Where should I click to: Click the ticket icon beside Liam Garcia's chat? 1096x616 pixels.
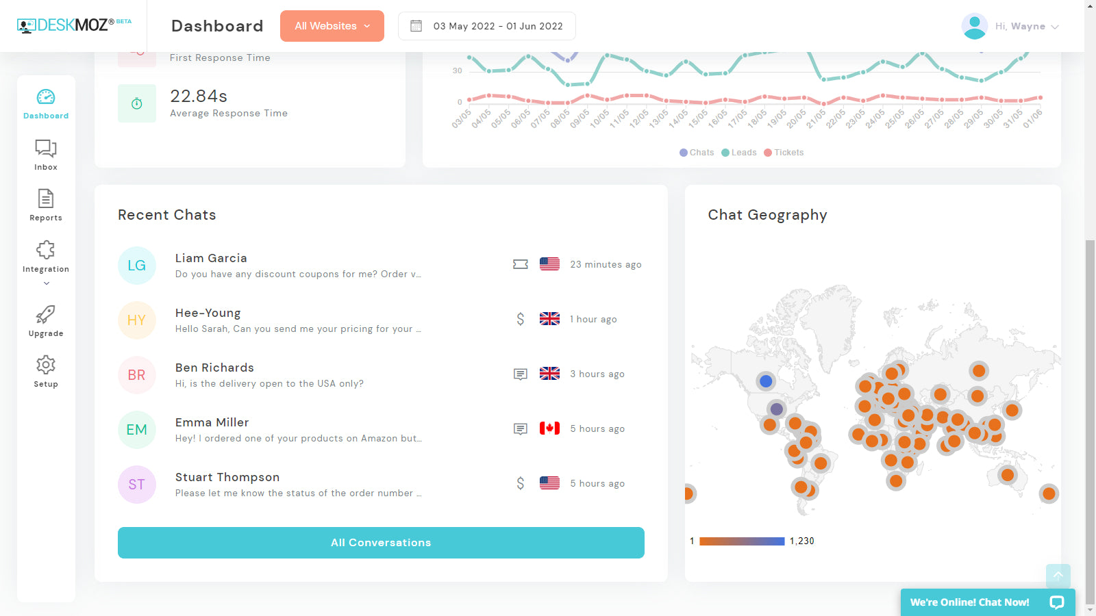point(521,264)
